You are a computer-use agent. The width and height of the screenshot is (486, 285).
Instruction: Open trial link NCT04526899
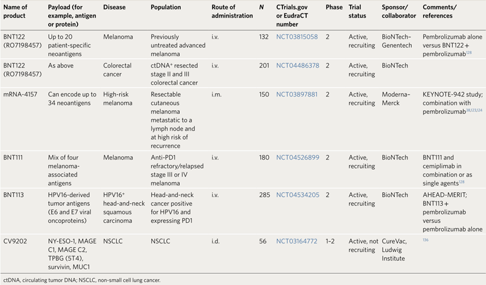tap(298, 157)
